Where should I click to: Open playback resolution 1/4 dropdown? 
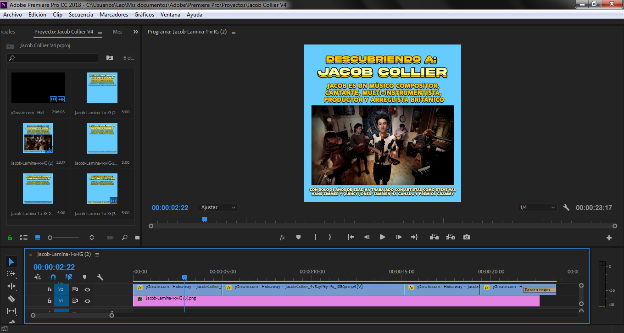coord(537,208)
